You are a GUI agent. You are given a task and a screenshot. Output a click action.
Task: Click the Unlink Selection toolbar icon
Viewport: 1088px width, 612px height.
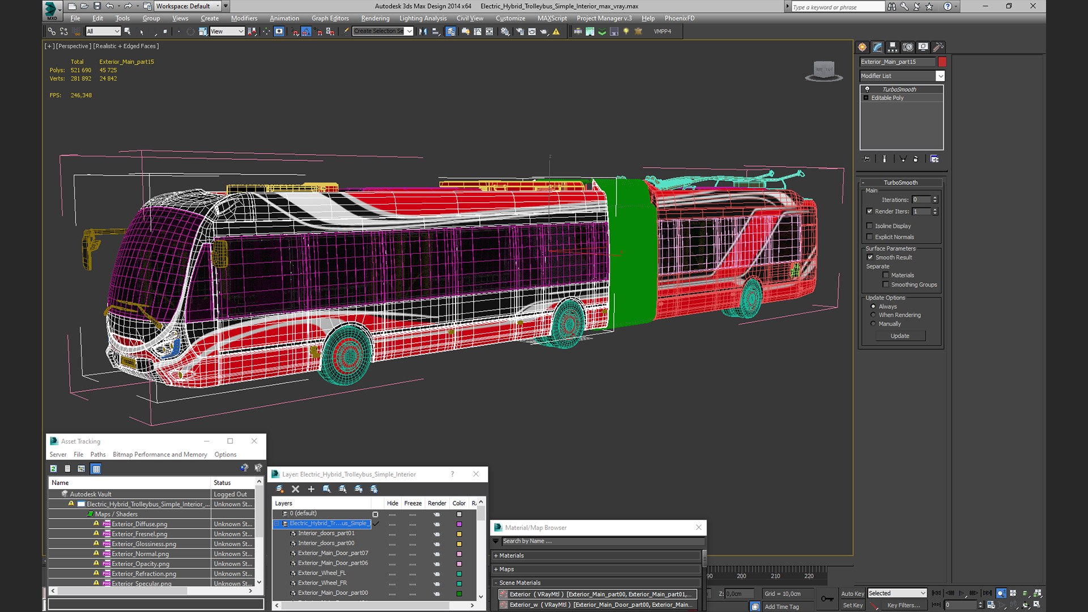point(63,32)
